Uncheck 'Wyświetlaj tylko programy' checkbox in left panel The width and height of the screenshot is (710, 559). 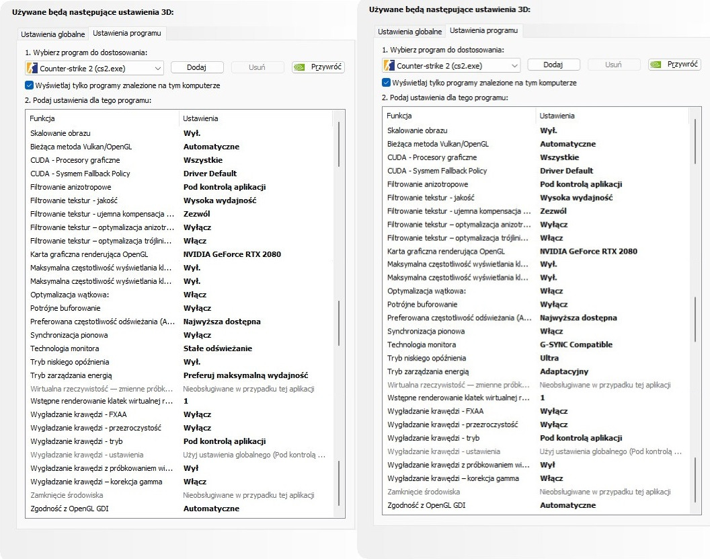(x=30, y=85)
